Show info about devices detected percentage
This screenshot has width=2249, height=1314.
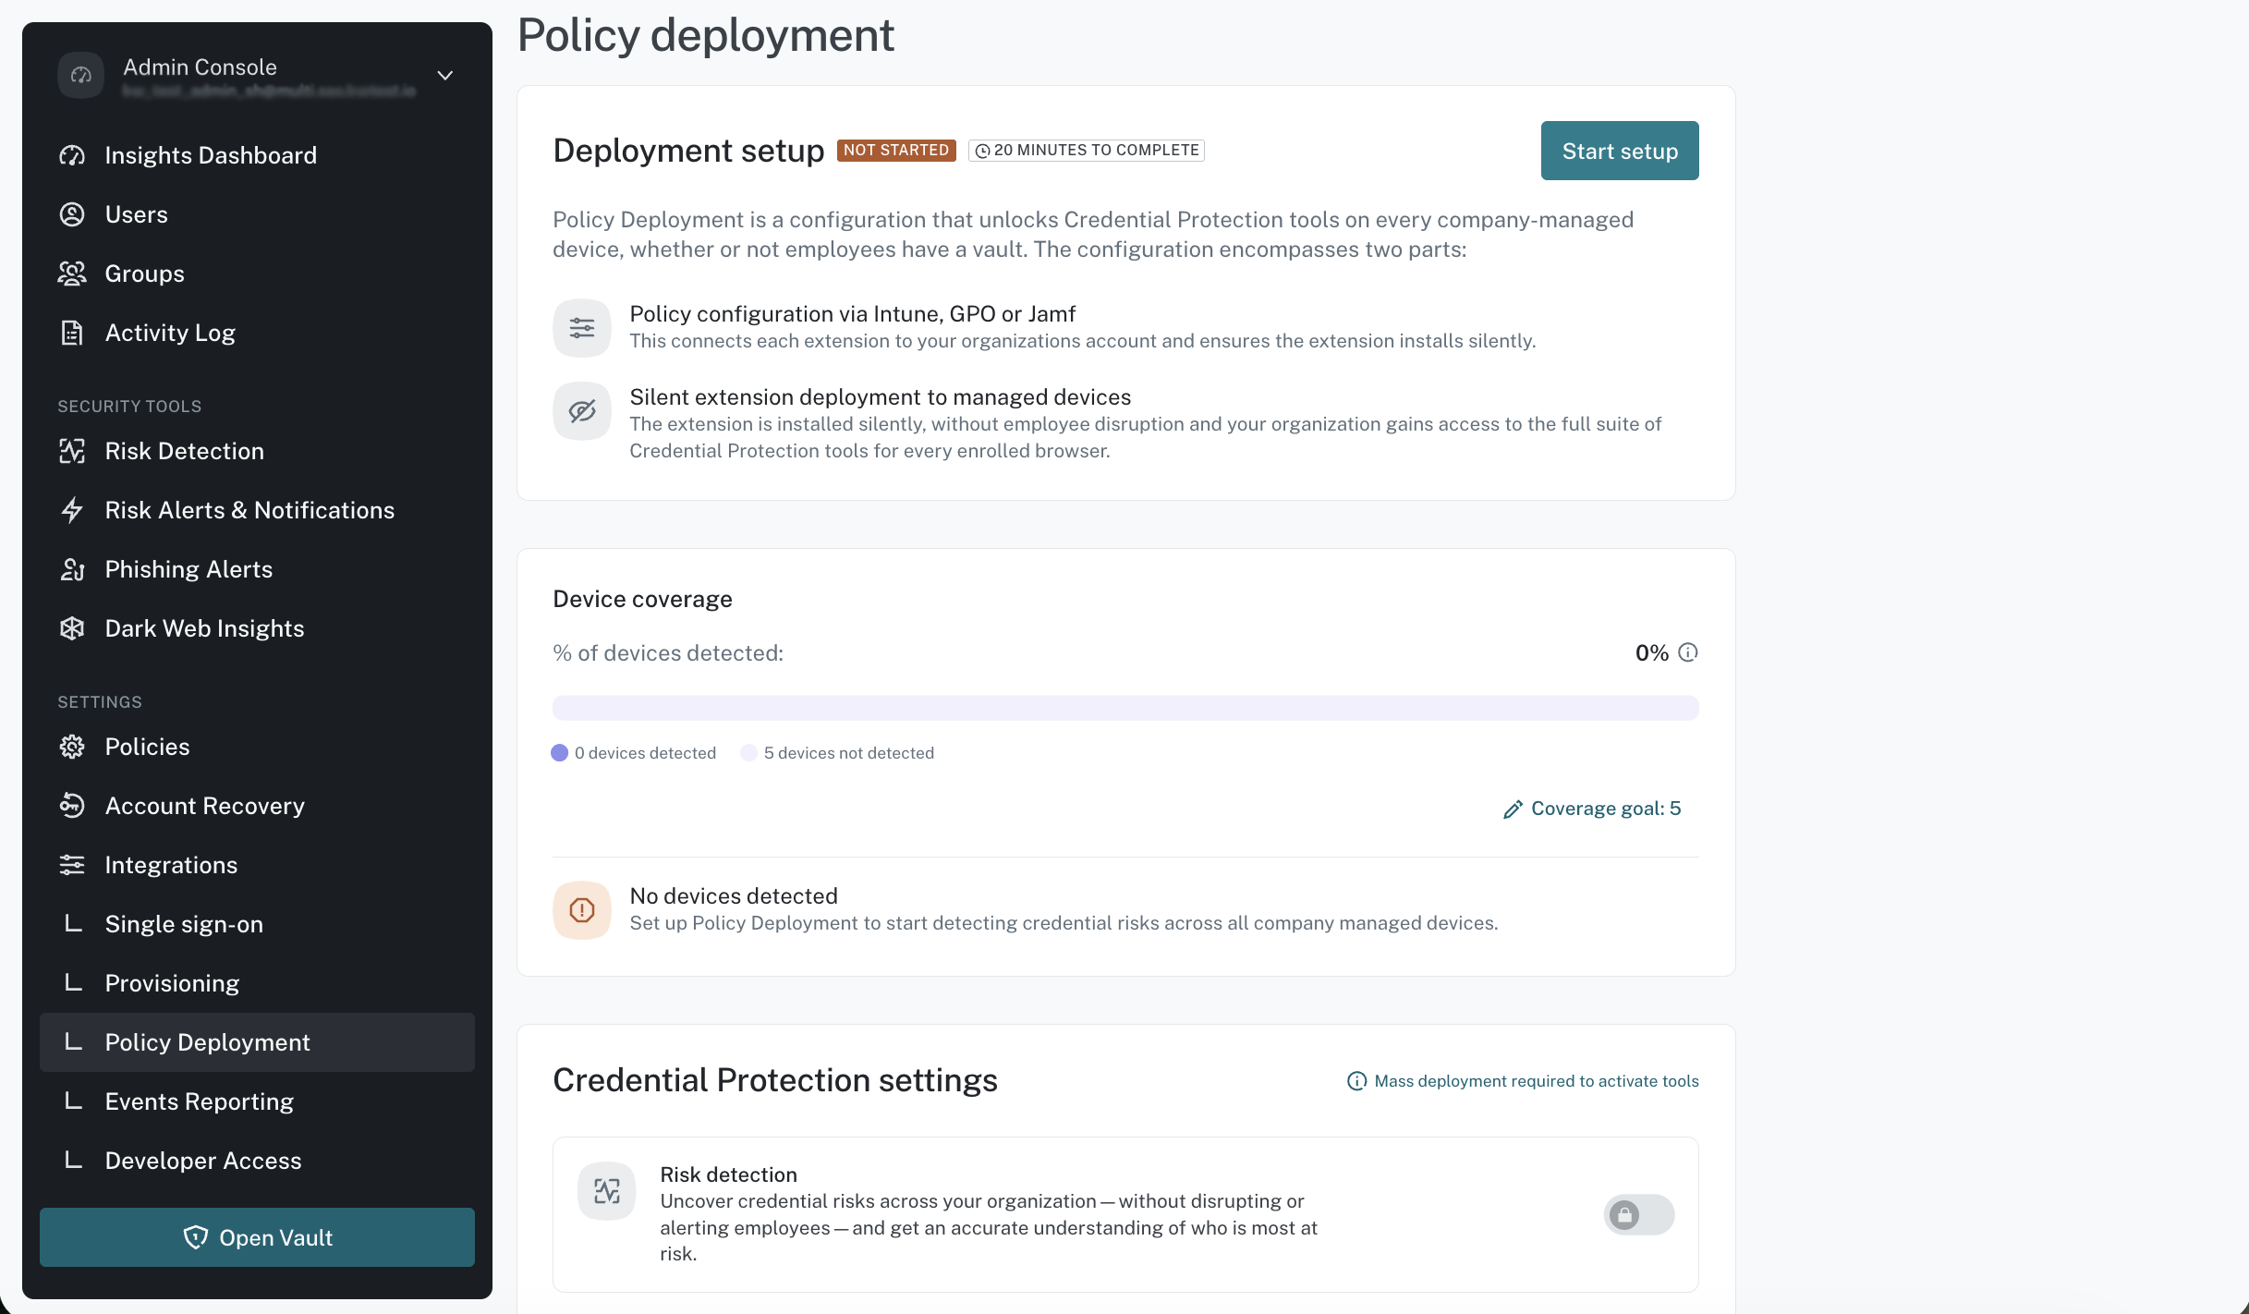[x=1688, y=652]
